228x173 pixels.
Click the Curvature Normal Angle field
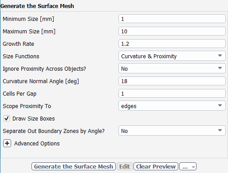coord(172,81)
